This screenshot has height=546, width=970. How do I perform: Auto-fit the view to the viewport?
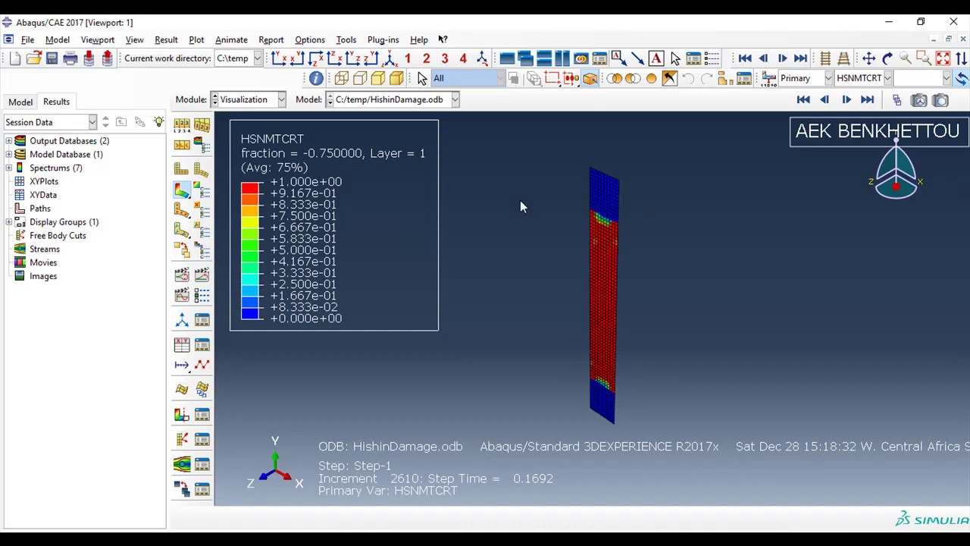pos(943,58)
